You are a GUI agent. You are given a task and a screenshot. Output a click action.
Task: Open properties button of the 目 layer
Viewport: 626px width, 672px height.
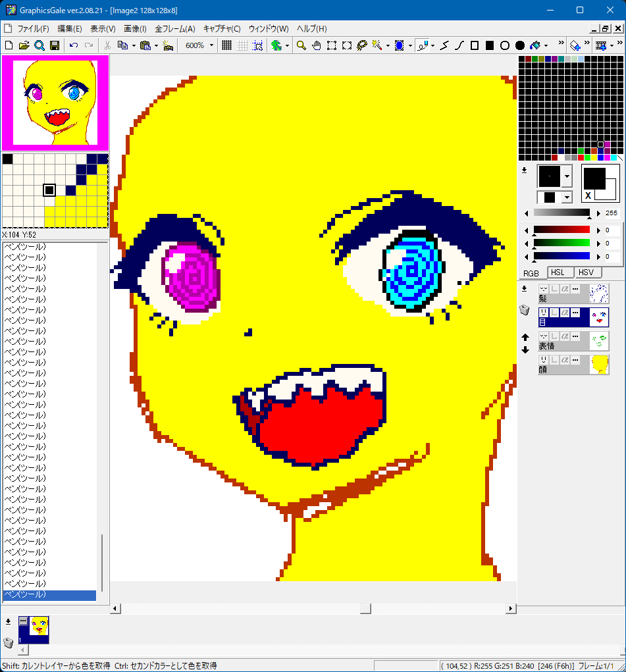(575, 313)
